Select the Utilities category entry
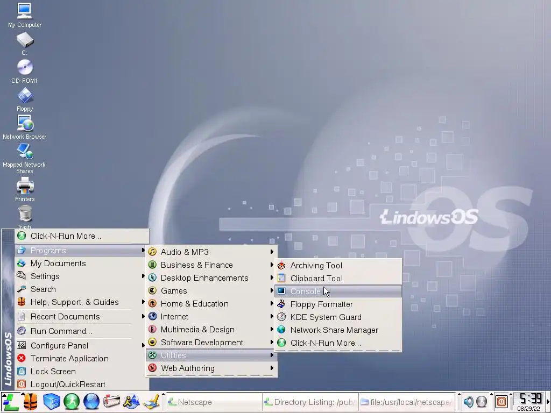The height and width of the screenshot is (413, 551). click(x=211, y=355)
